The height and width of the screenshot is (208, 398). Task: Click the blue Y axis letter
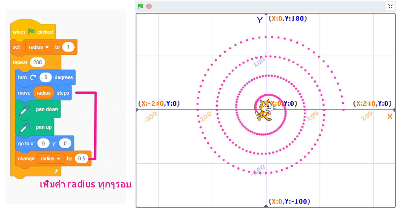coord(260,20)
